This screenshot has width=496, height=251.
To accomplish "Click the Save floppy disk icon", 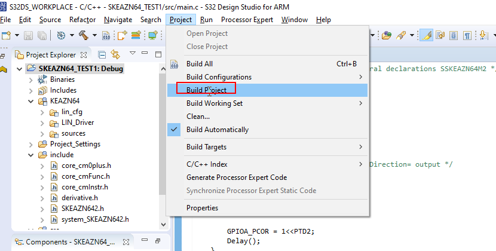I will (x=29, y=35).
